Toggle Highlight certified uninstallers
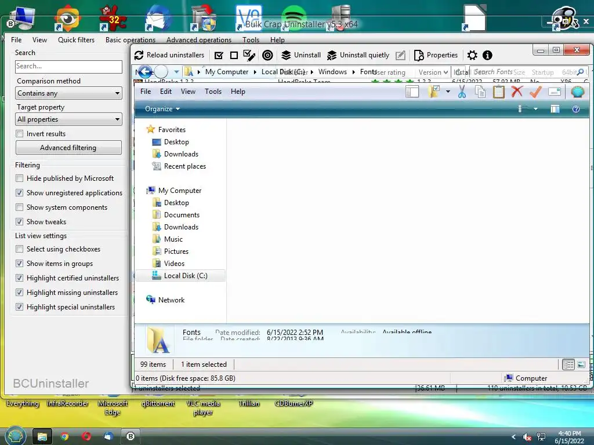The height and width of the screenshot is (445, 594). (x=19, y=278)
